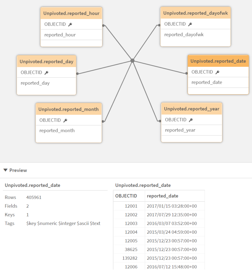Select the Unpivoted.reported_hour card header

click(x=71, y=13)
